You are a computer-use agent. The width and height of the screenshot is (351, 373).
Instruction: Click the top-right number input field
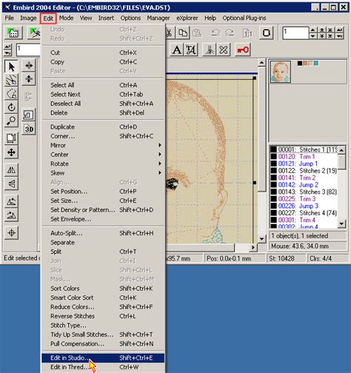[x=295, y=33]
